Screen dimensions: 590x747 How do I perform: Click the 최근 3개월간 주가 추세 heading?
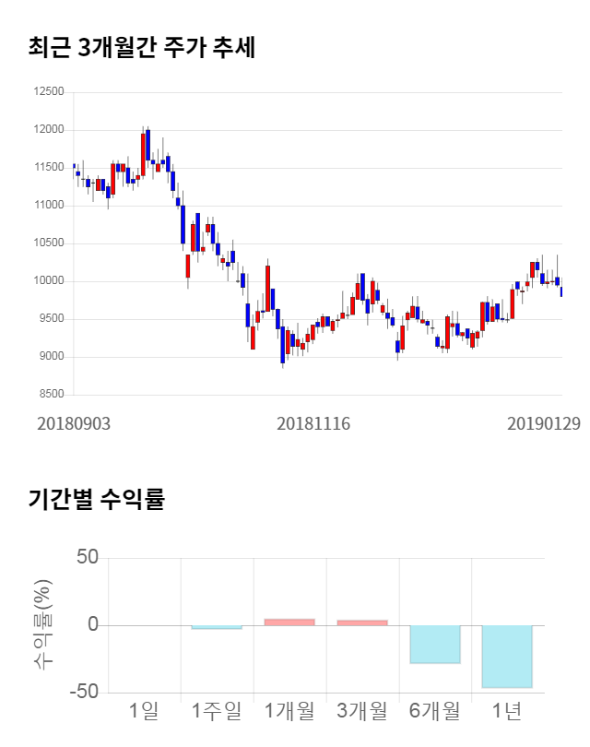(141, 48)
